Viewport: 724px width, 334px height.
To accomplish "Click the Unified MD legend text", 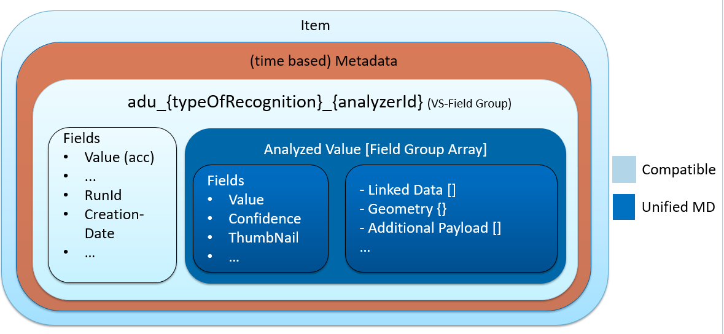I will coord(679,207).
